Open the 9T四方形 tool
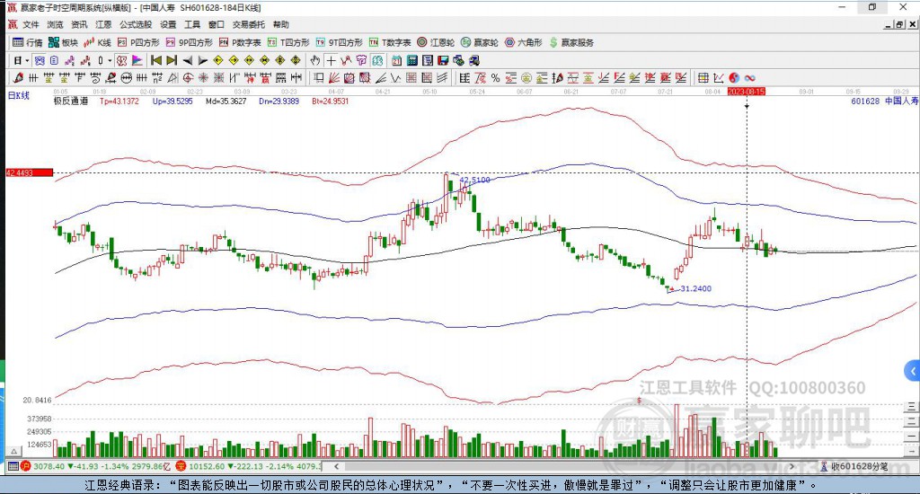 click(339, 42)
